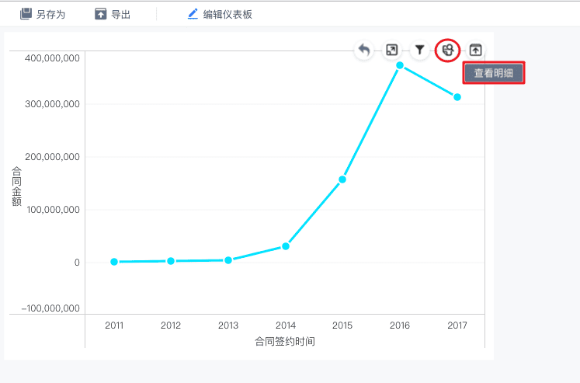Click the 导出 (Export) text
This screenshot has width=580, height=383.
pos(121,15)
